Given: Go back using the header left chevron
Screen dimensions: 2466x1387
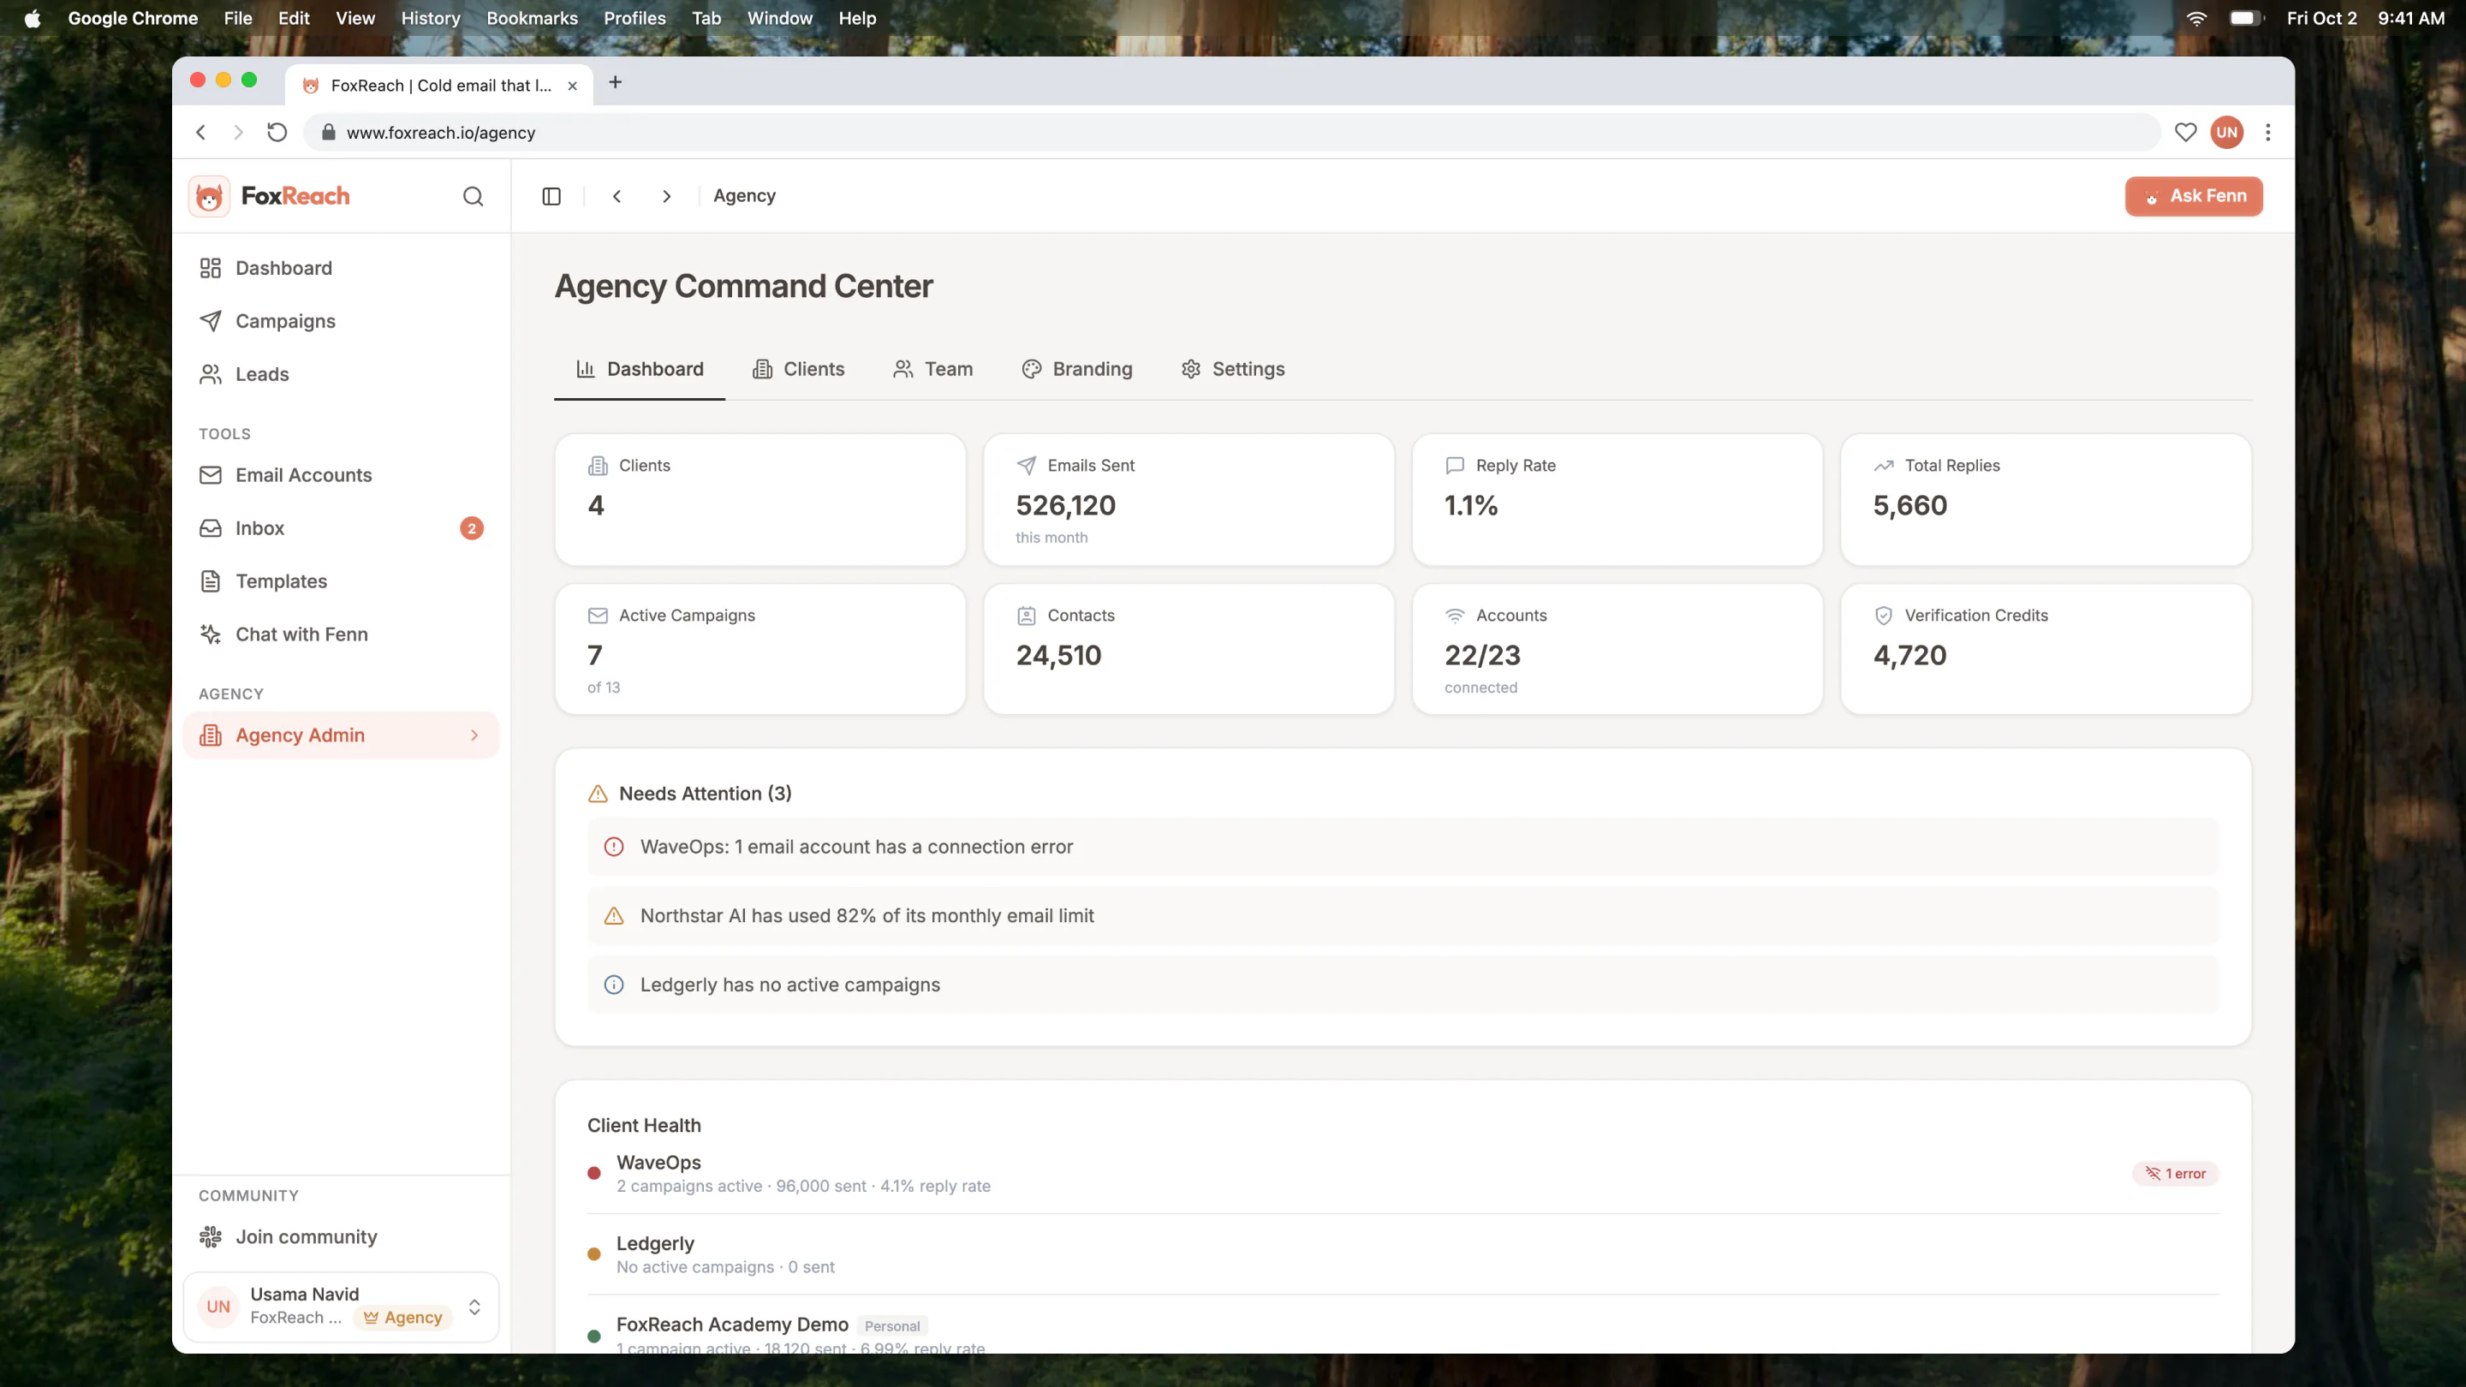Looking at the screenshot, I should tap(617, 196).
